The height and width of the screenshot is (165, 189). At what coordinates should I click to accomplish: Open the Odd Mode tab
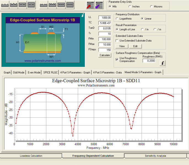(x=18, y=72)
